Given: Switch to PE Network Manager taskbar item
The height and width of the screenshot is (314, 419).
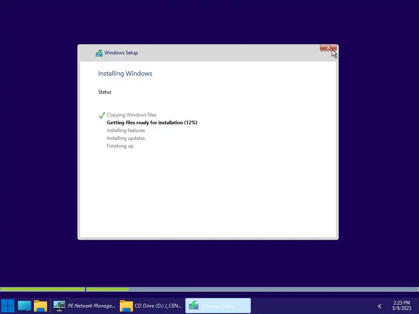Looking at the screenshot, I should tap(84, 306).
